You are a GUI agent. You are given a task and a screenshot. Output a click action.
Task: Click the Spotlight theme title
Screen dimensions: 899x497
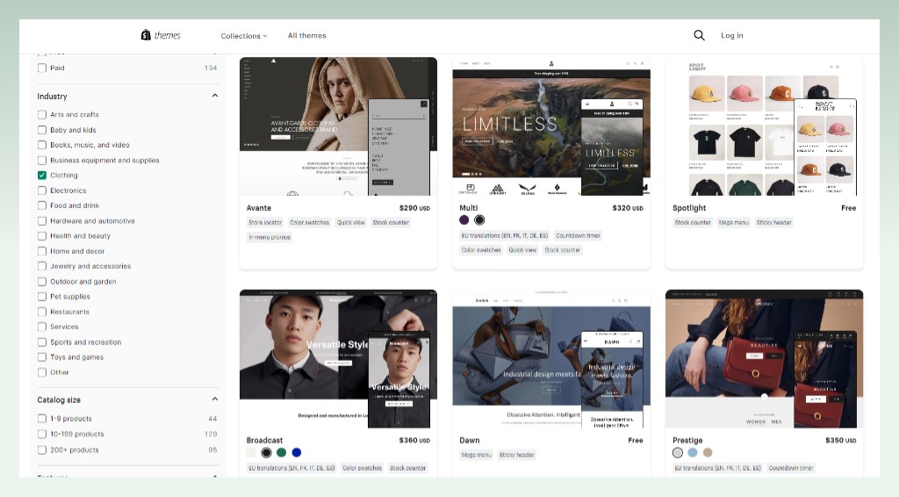coord(689,208)
